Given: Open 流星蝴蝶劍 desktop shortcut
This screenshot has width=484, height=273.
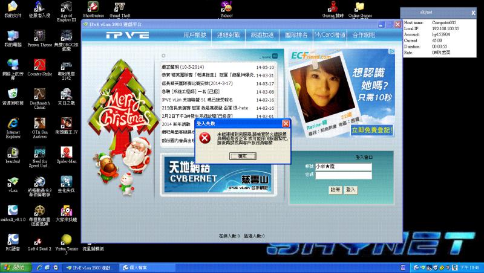Looking at the screenshot, I should coord(93,248).
